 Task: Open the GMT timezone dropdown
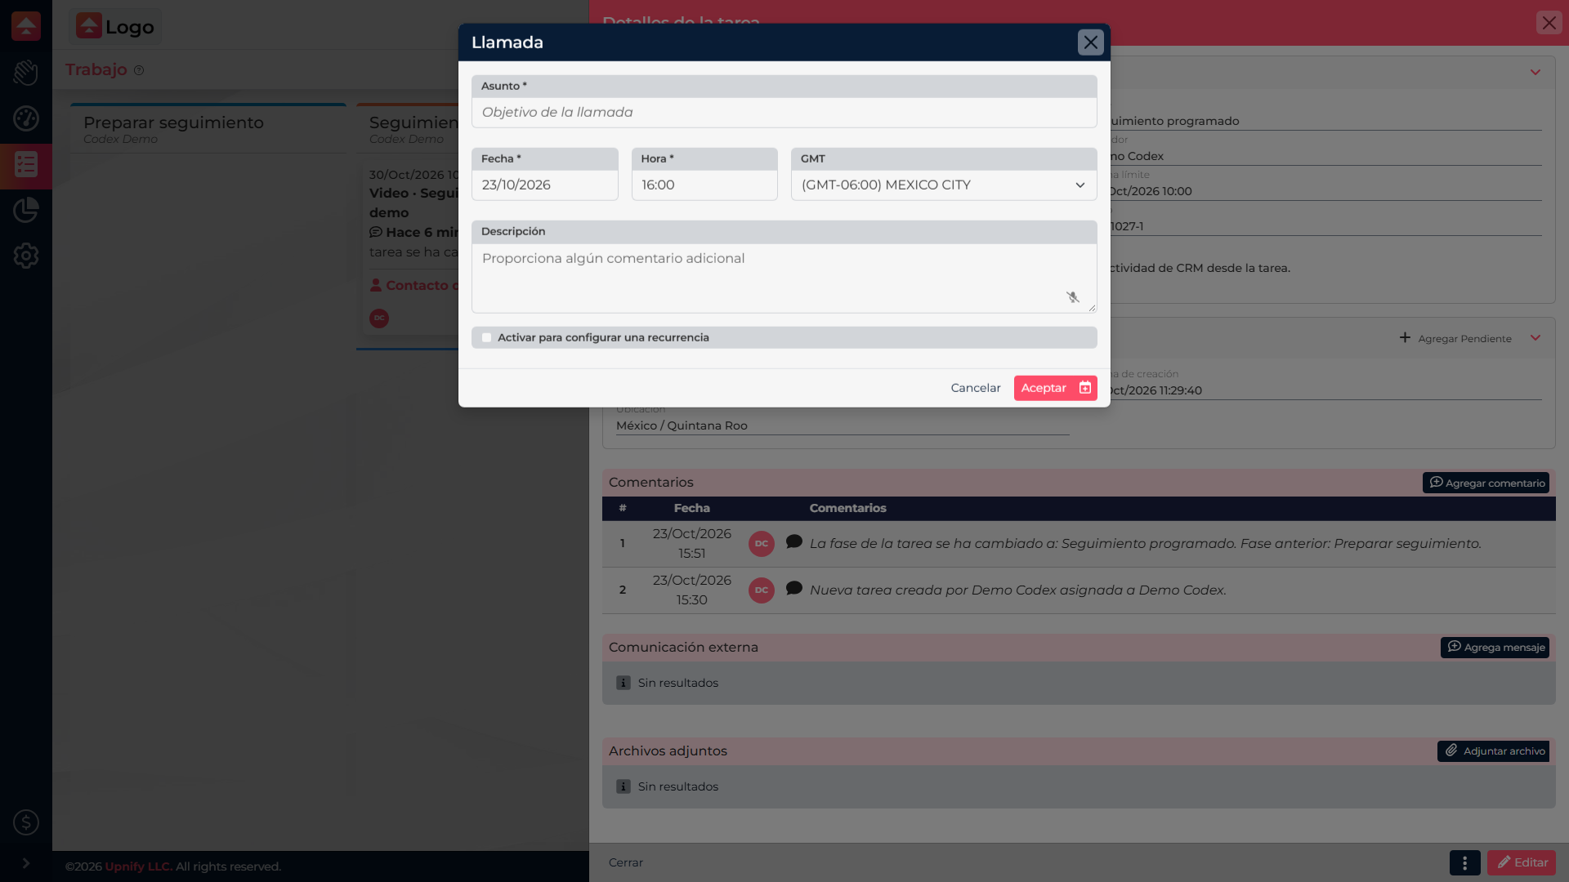coord(943,185)
